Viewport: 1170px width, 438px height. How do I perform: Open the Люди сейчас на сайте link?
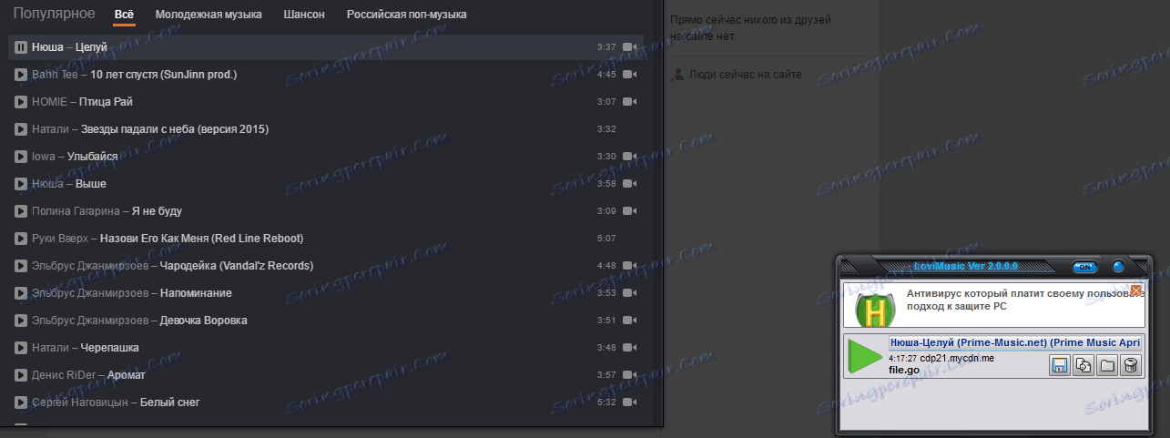point(746,74)
